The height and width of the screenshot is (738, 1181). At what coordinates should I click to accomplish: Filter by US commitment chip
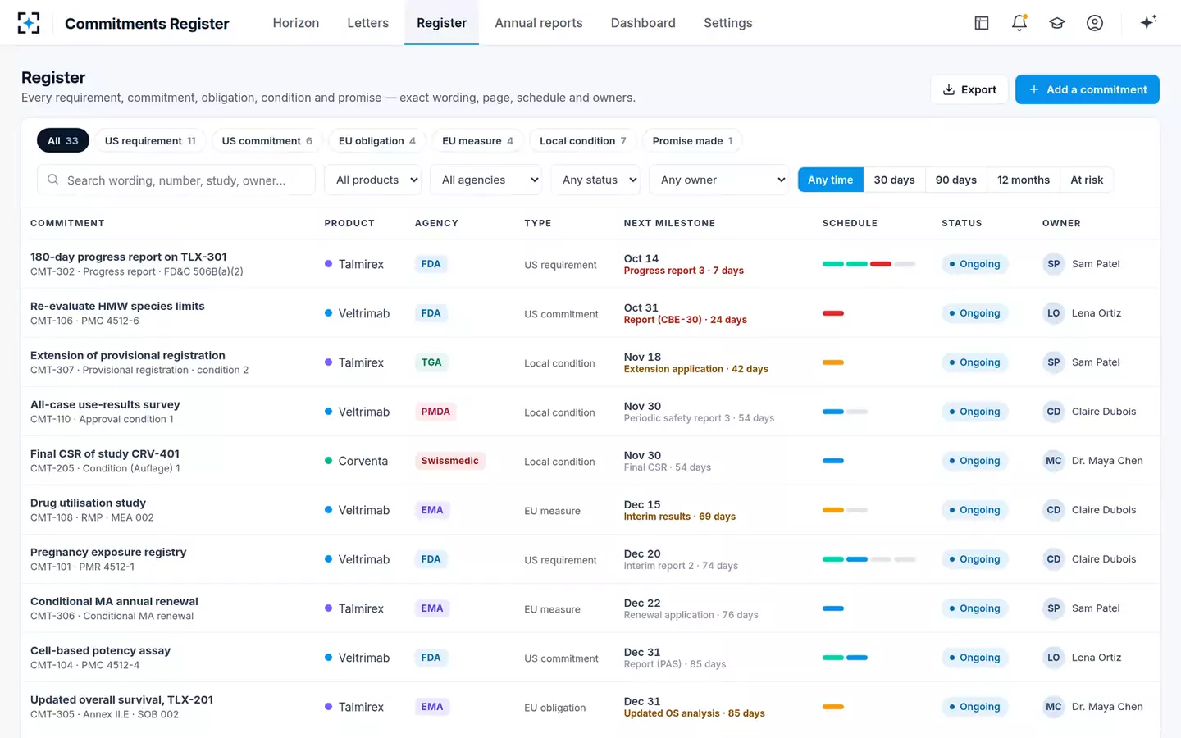coord(267,141)
